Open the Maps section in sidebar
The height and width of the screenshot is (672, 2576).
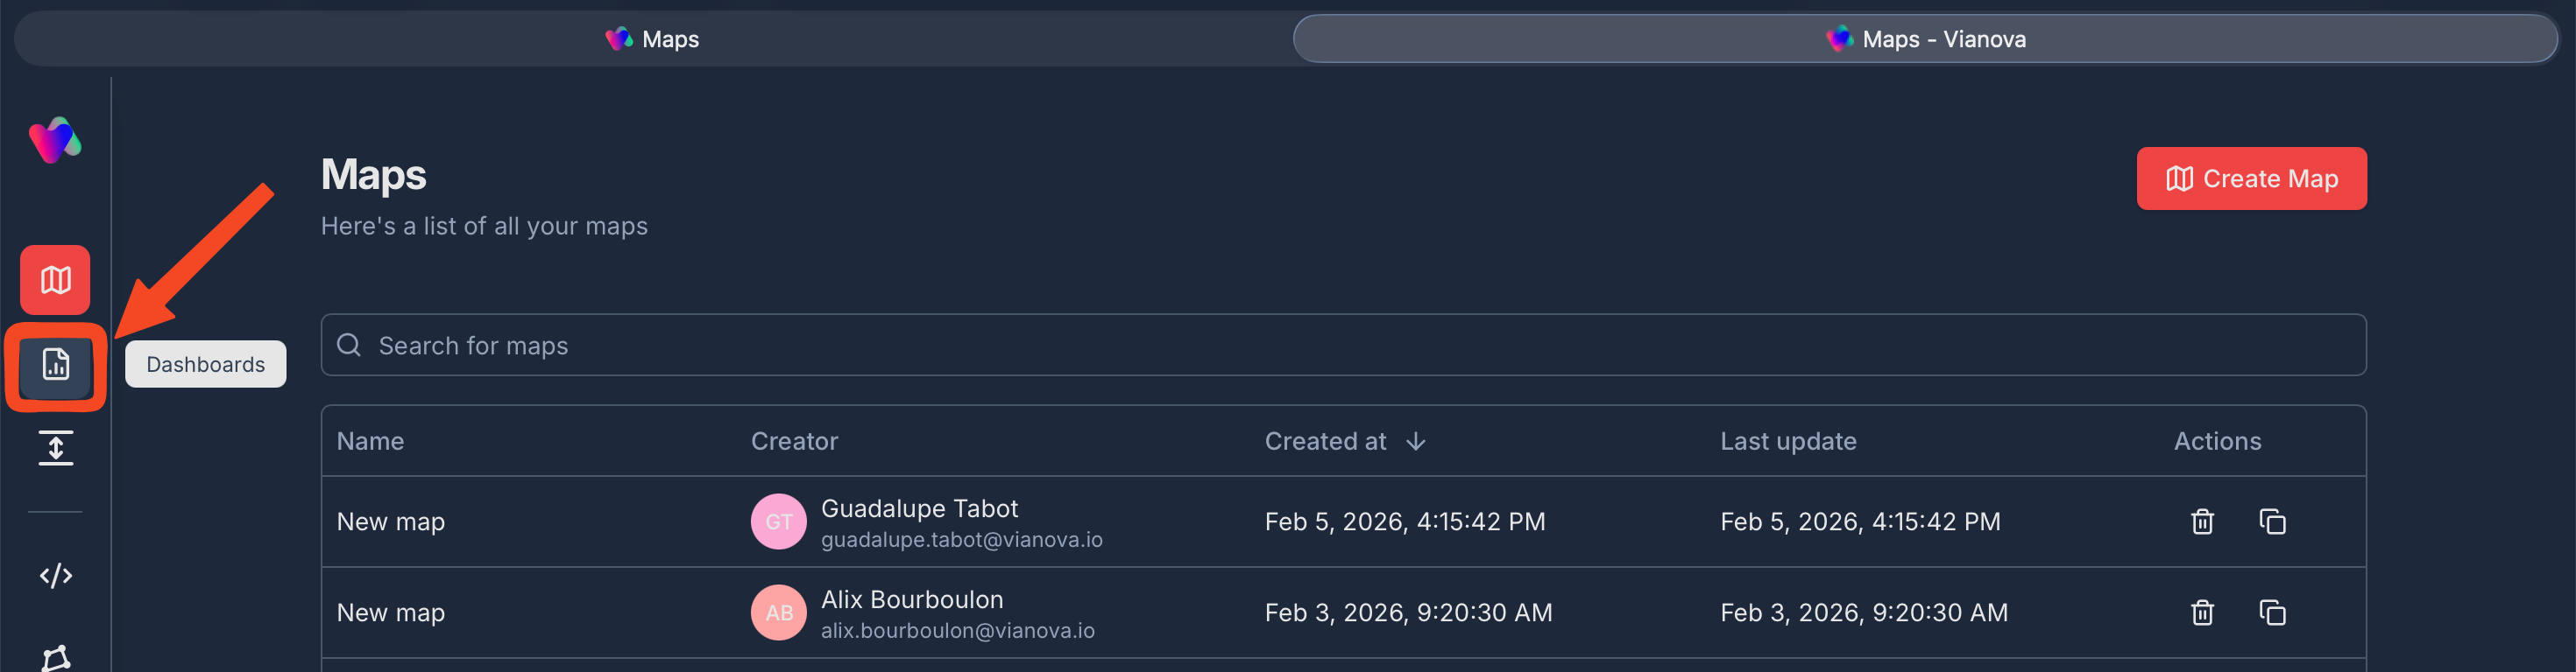(x=55, y=280)
